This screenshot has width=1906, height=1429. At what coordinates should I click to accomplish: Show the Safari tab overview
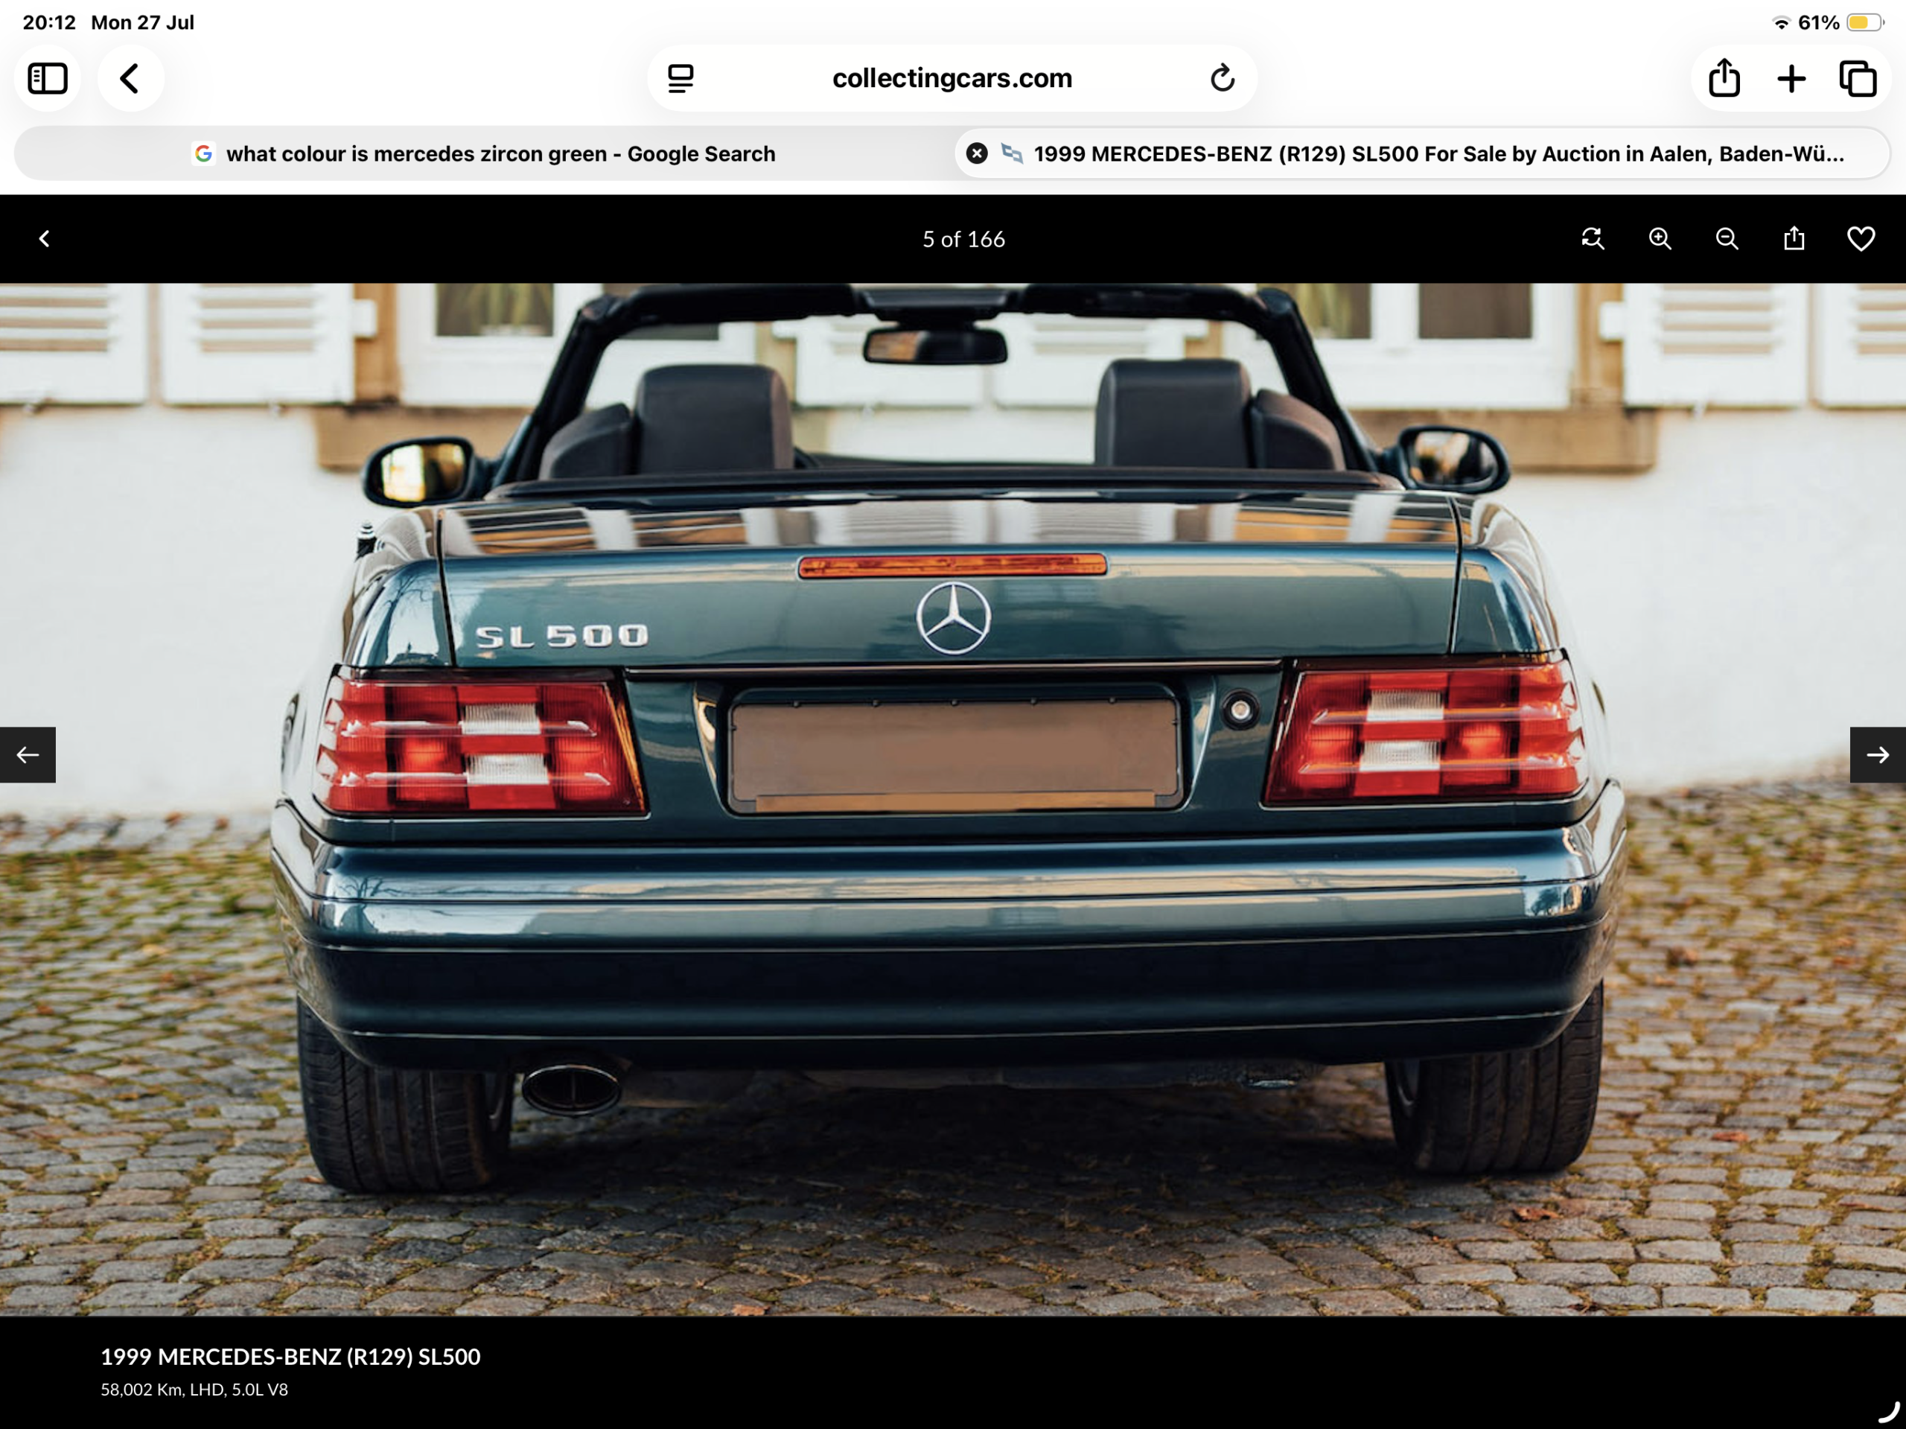tap(1858, 78)
